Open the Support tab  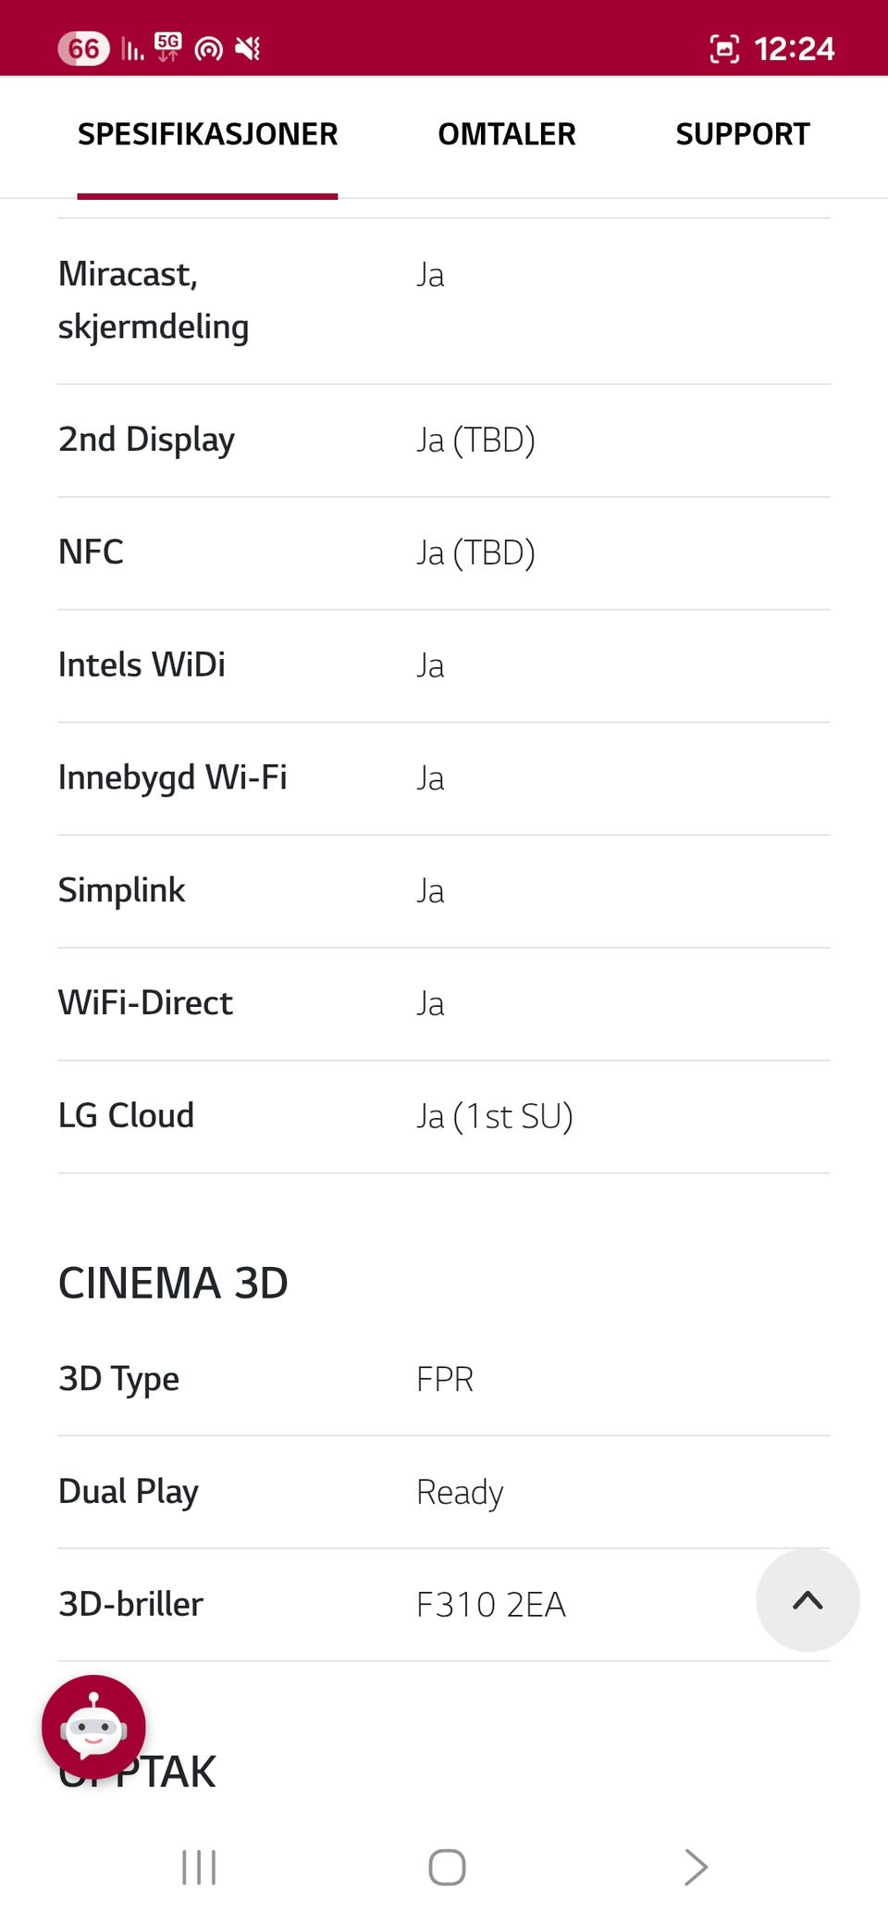click(742, 135)
